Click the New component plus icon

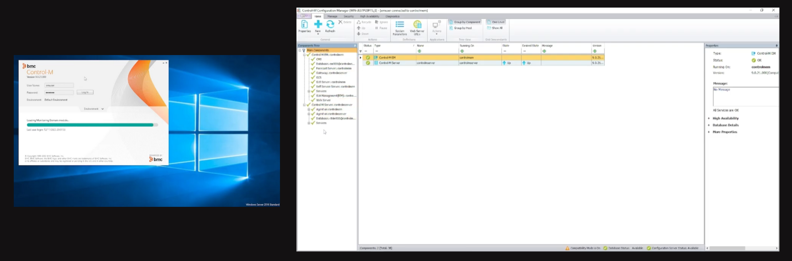coord(318,25)
